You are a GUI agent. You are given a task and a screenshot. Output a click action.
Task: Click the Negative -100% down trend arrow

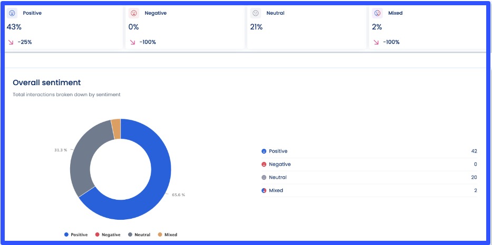pos(132,42)
